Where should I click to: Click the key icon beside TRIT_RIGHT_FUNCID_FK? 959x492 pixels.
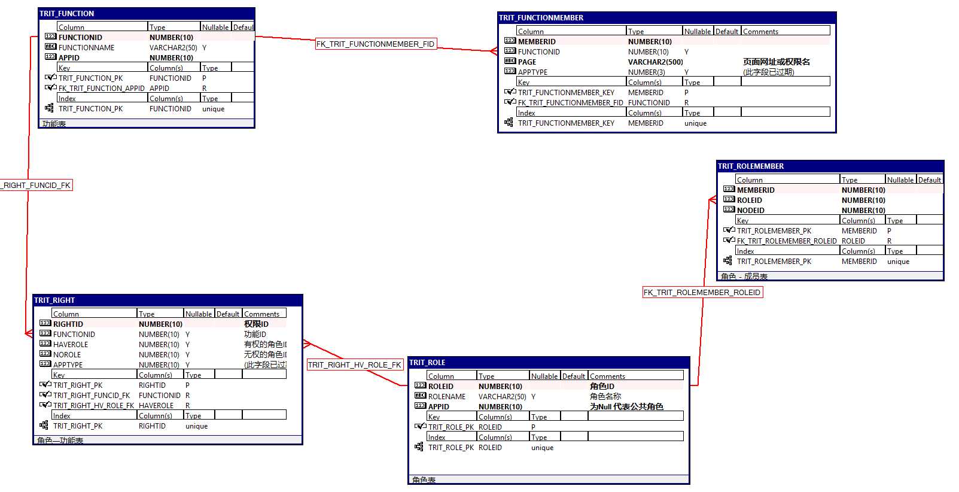pyautogui.click(x=45, y=394)
